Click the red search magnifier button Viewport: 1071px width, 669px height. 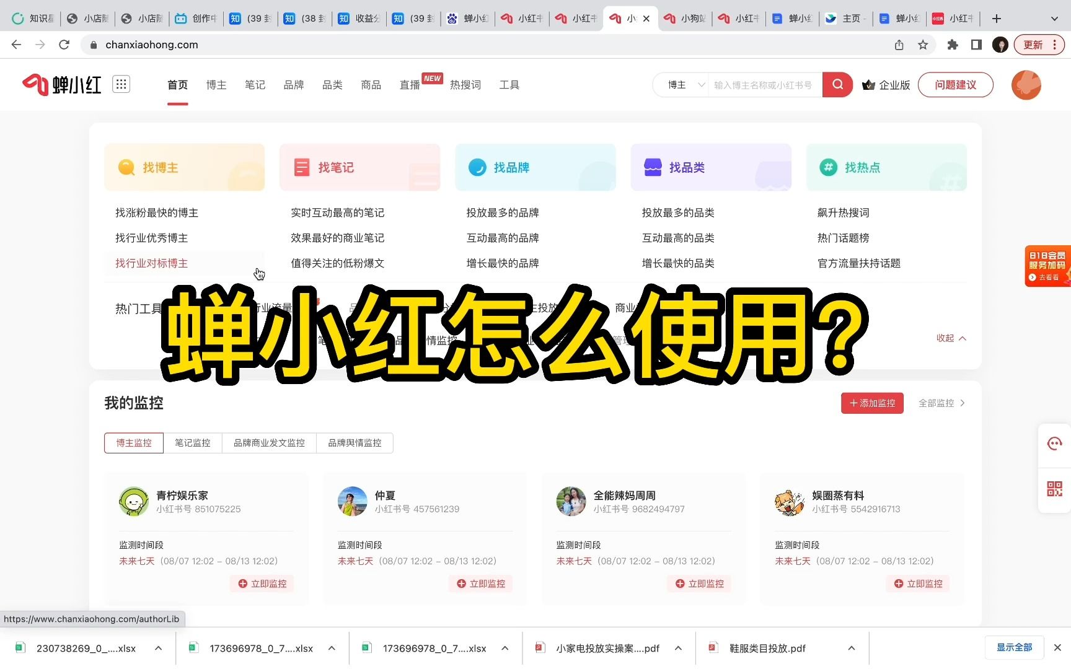coord(837,85)
